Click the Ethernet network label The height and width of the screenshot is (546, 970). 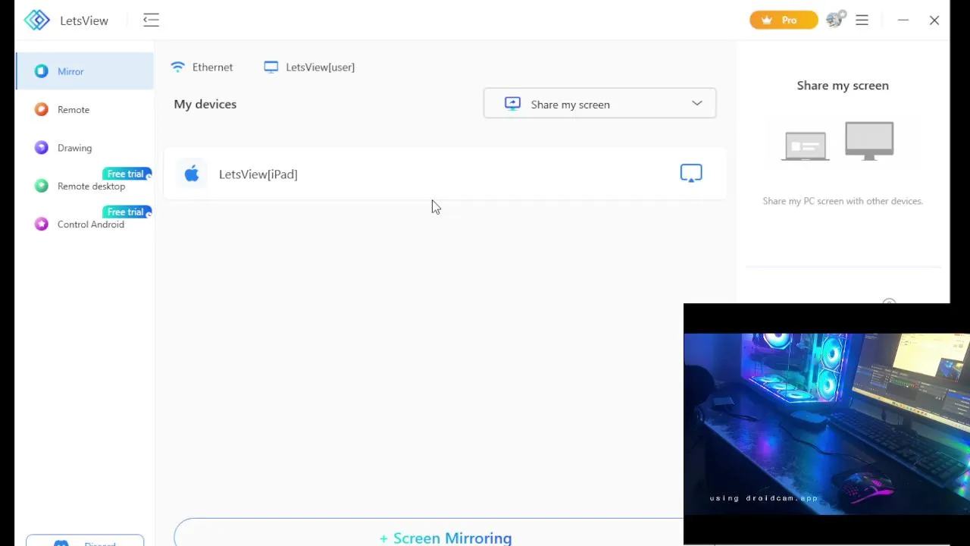point(212,67)
